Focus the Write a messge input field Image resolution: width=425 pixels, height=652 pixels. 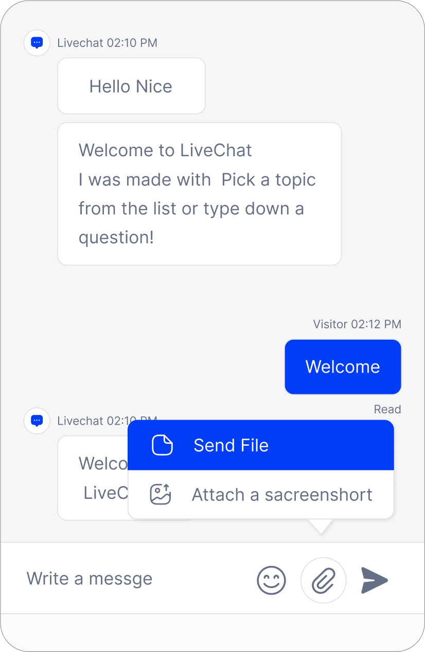click(90, 579)
